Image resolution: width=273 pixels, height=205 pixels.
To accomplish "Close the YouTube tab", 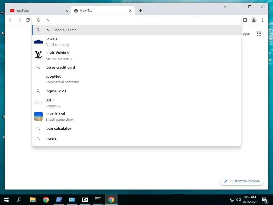I will (66, 11).
